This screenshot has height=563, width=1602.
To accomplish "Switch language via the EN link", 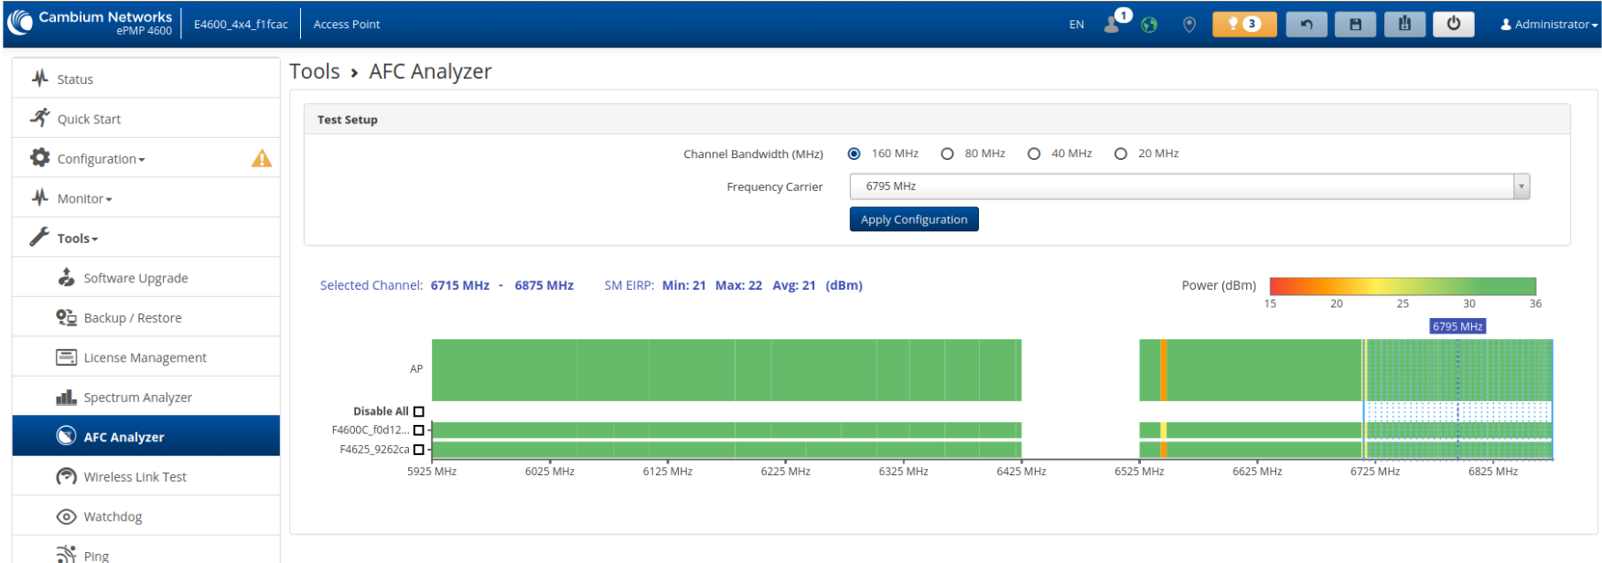I will (1076, 25).
